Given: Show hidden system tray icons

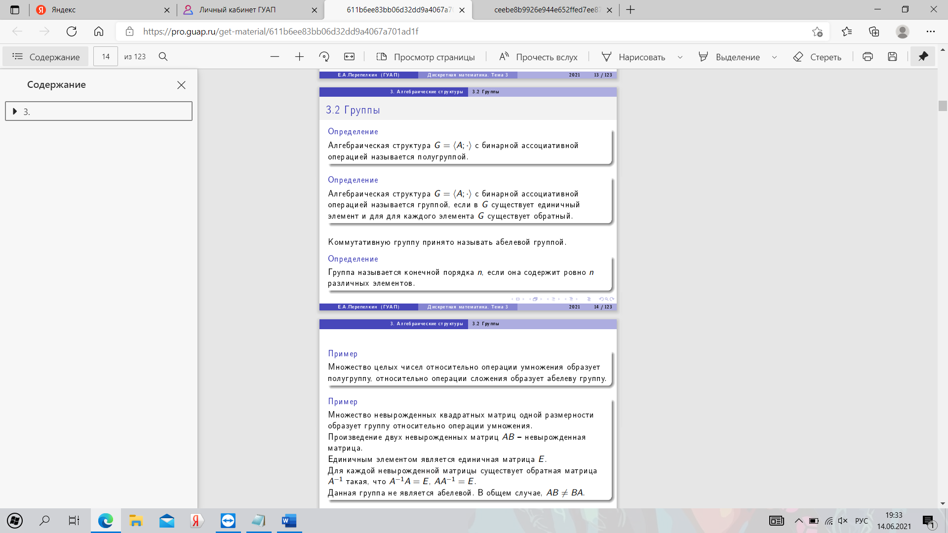Looking at the screenshot, I should [798, 521].
